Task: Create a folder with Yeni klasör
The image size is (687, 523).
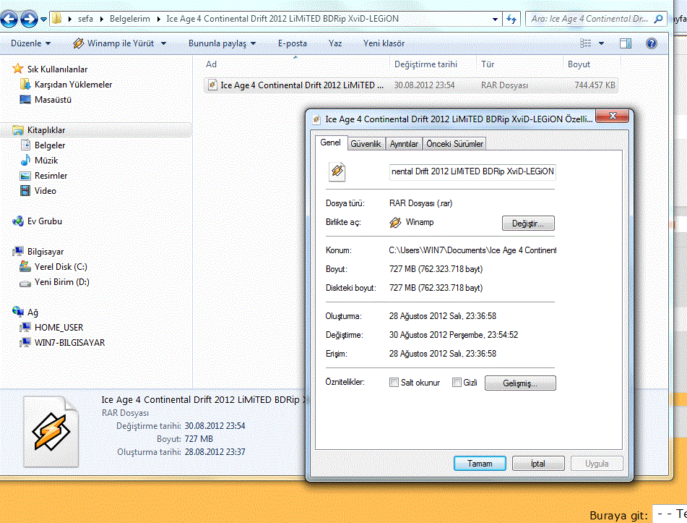Action: pos(384,43)
